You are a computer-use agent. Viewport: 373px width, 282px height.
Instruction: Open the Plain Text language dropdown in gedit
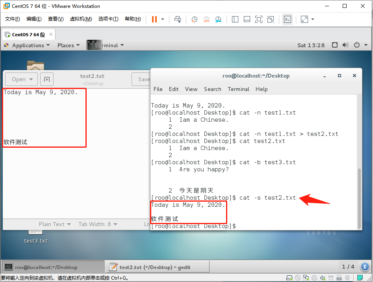(54, 224)
